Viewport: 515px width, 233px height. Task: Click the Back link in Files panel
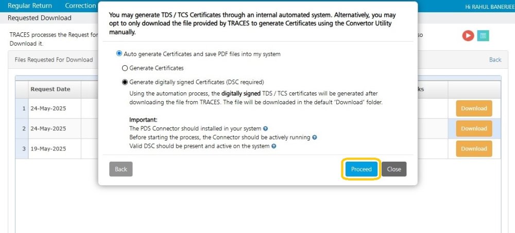coord(495,60)
